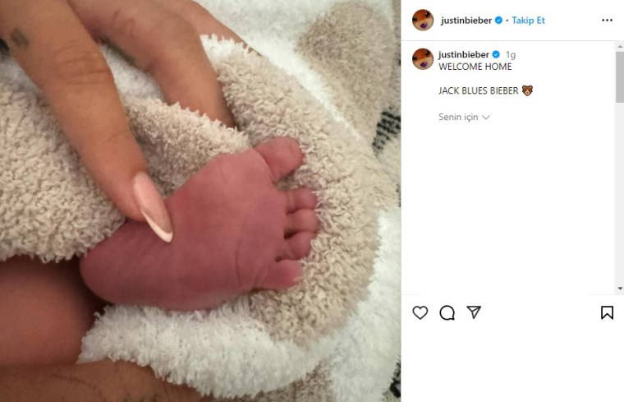Click the comments scrollbar up arrow
Screen dimensions: 624x402
(x=620, y=46)
